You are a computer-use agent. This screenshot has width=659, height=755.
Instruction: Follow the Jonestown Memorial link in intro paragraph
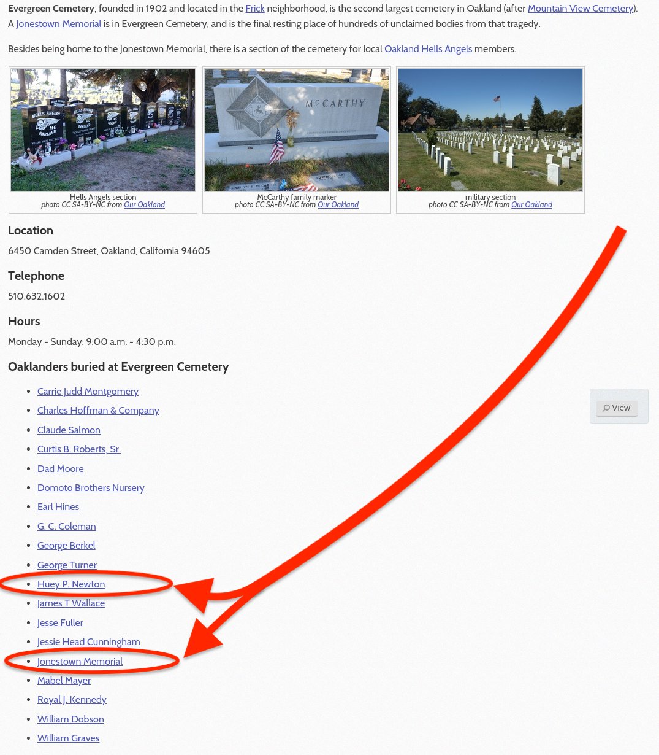coord(59,24)
